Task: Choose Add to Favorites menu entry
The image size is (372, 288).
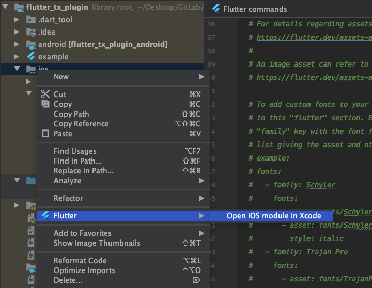Action: [123, 233]
